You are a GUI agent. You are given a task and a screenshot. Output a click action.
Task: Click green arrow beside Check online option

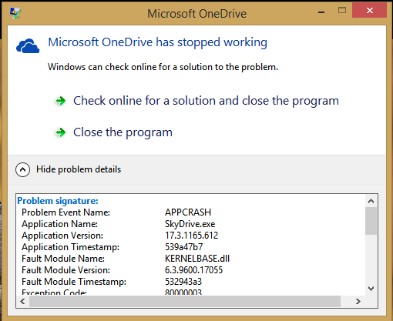pos(61,101)
